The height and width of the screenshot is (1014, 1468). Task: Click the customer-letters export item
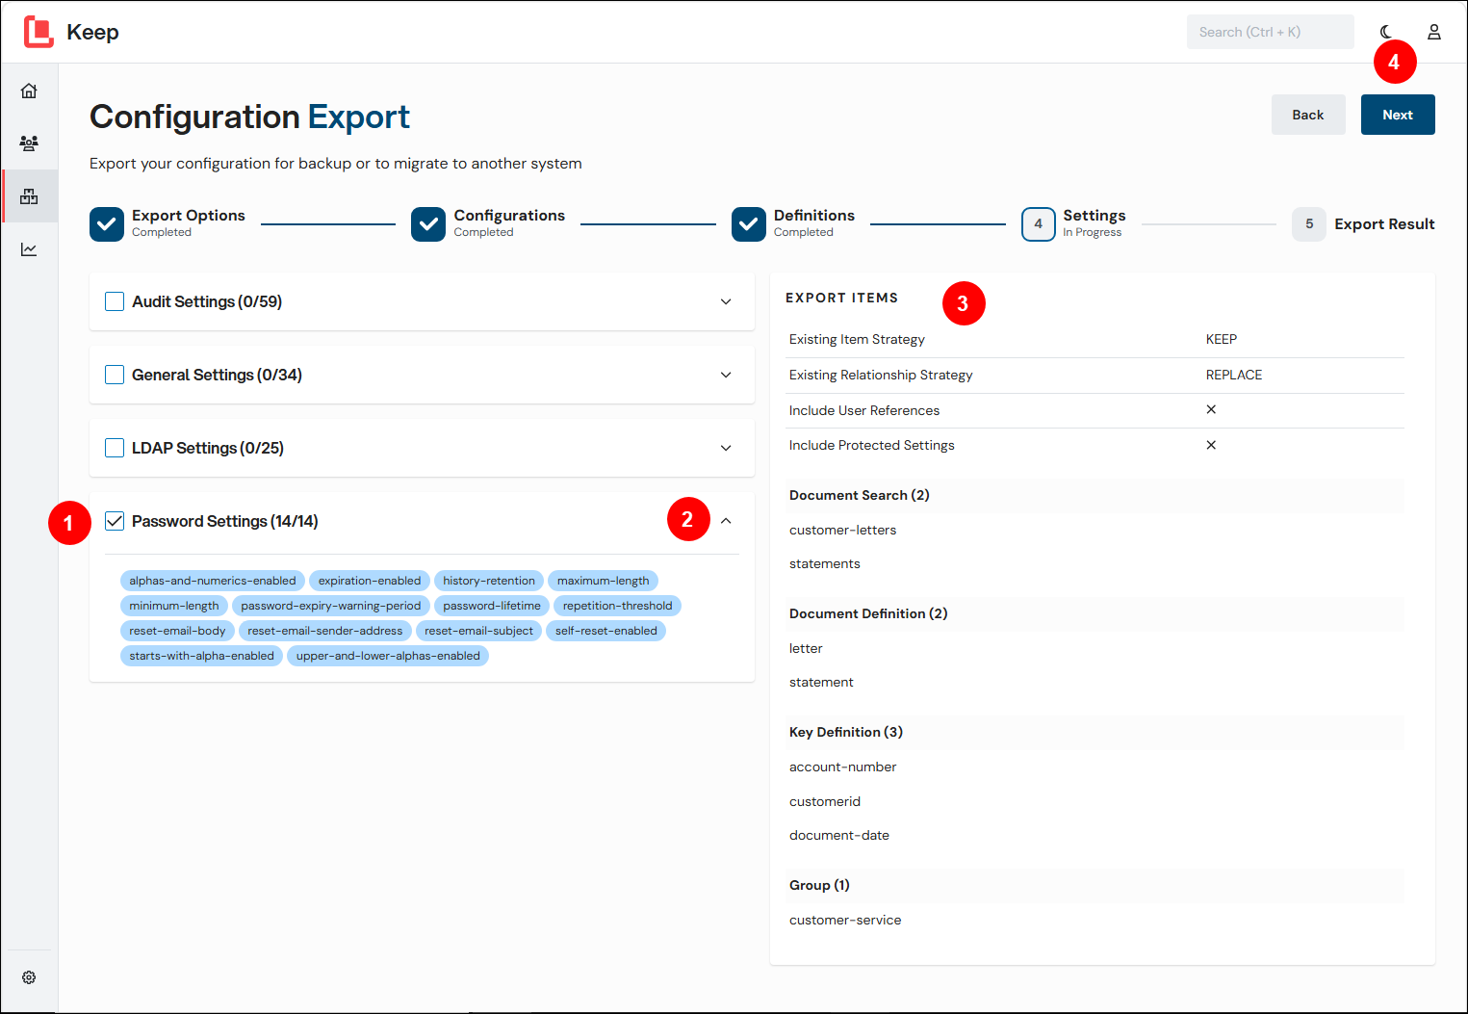(x=843, y=530)
